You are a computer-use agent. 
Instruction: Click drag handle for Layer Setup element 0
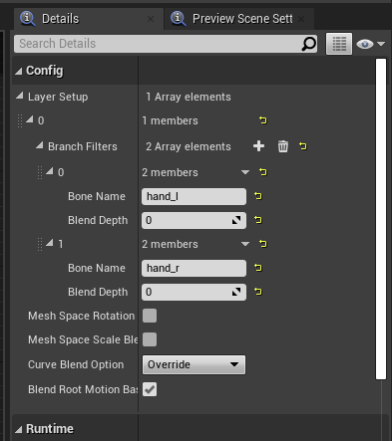click(20, 120)
